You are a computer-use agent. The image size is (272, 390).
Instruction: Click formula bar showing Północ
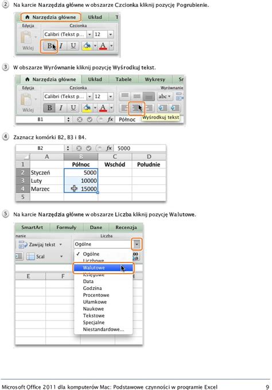149,119
